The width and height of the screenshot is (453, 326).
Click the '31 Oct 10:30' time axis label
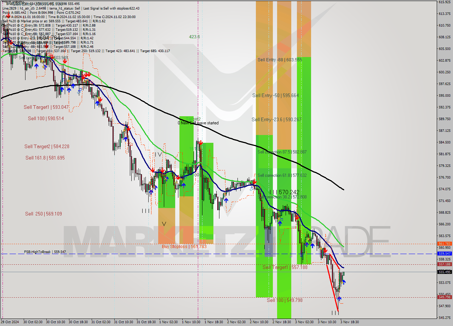pos(123,322)
